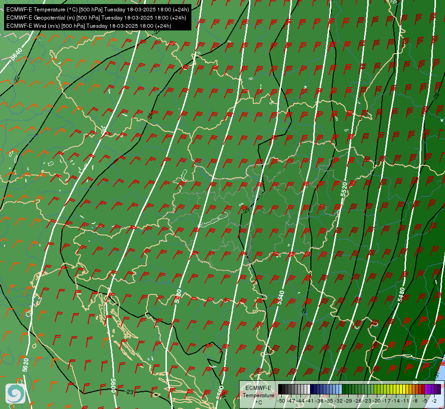
Task: Click the -44 legend scale value
Action: coord(301,401)
